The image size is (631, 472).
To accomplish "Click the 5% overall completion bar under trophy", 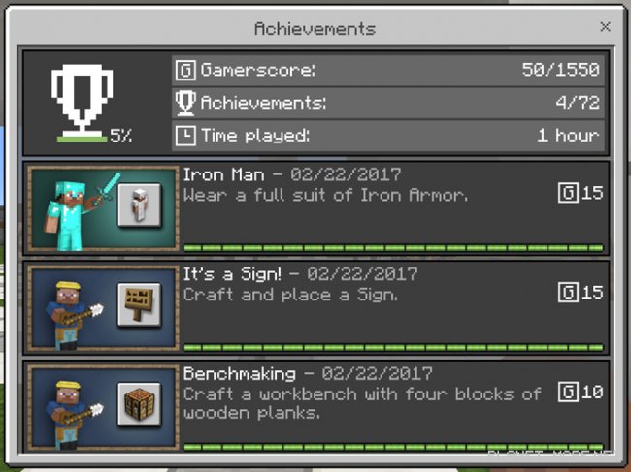I will [83, 139].
